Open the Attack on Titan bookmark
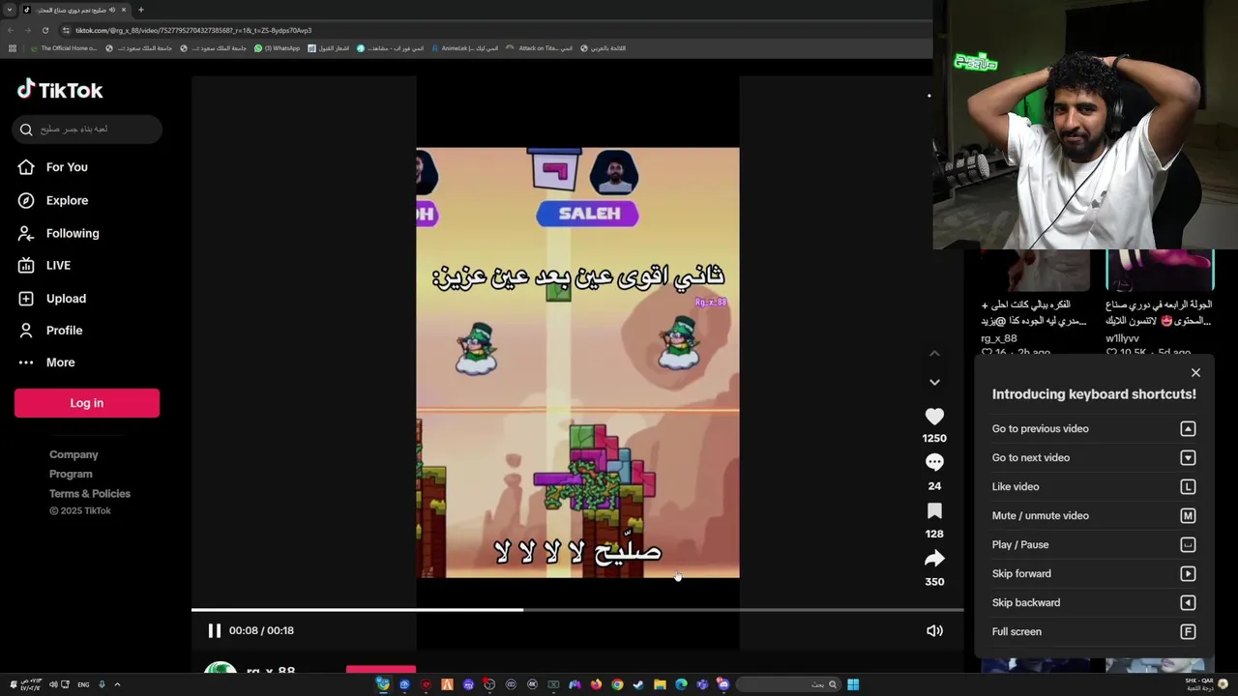1238x696 pixels. 540,47
